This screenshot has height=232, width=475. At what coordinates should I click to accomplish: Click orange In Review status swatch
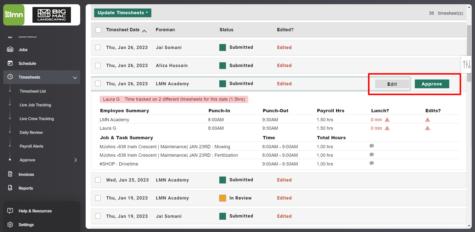pyautogui.click(x=223, y=198)
